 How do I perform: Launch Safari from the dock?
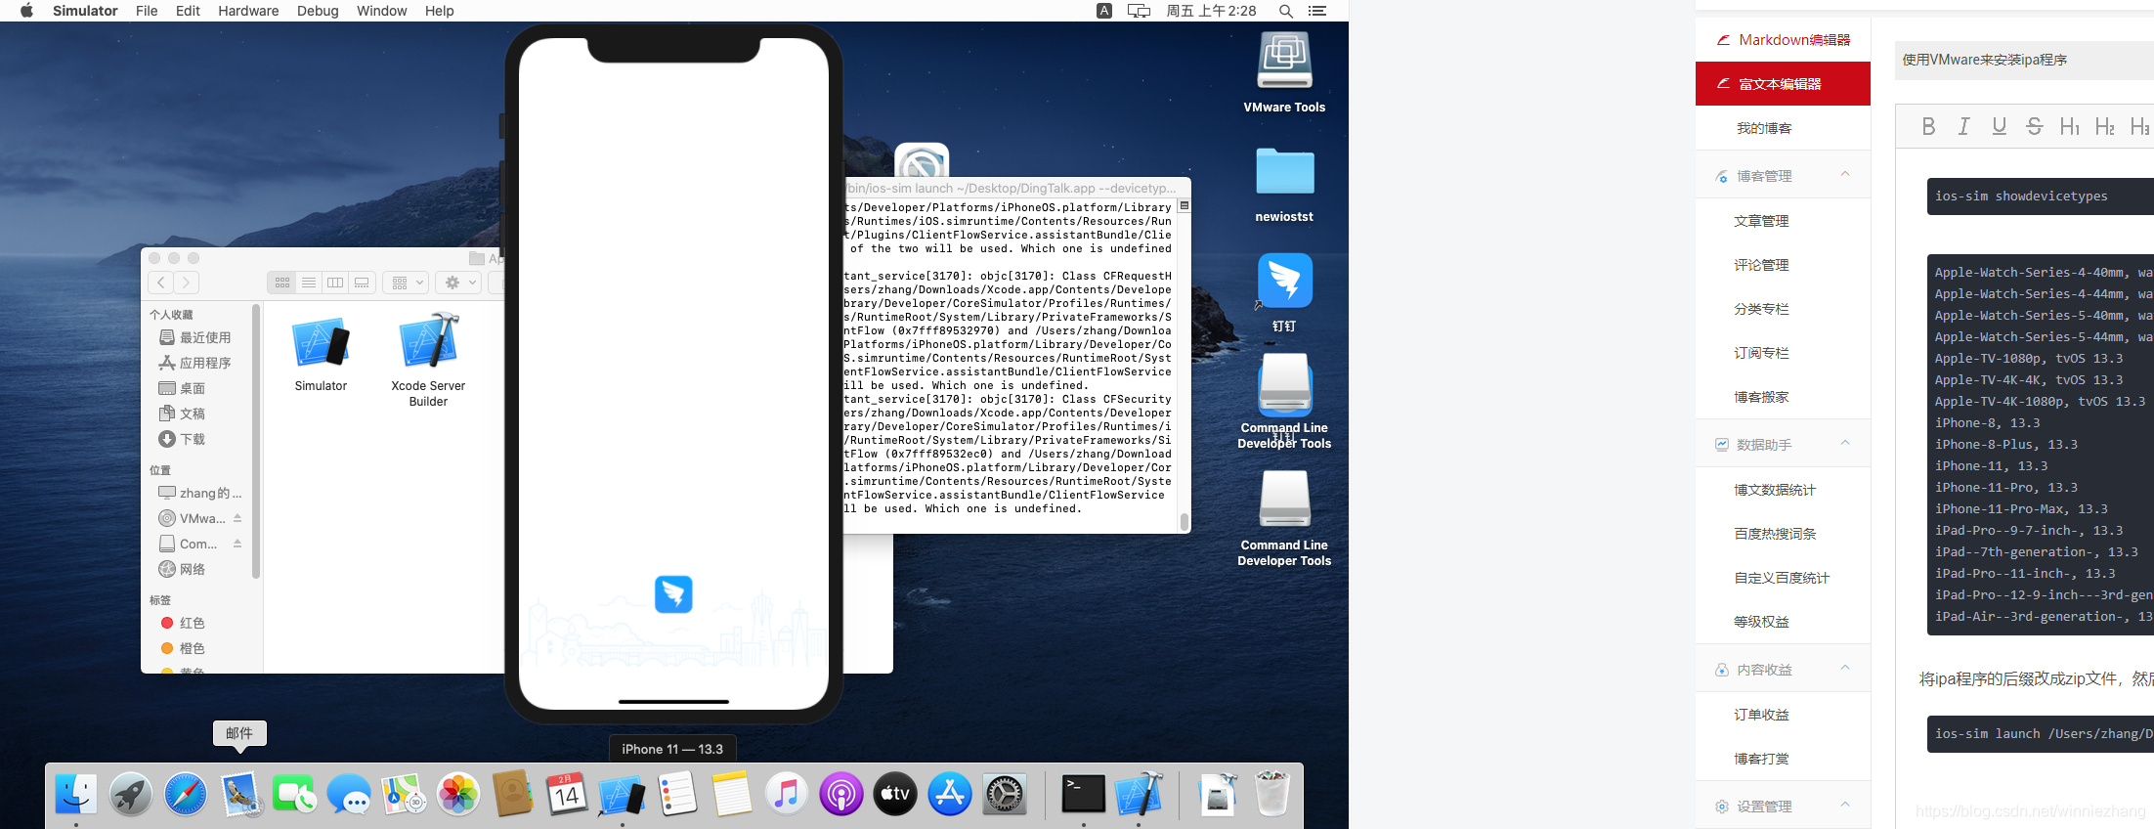(186, 794)
